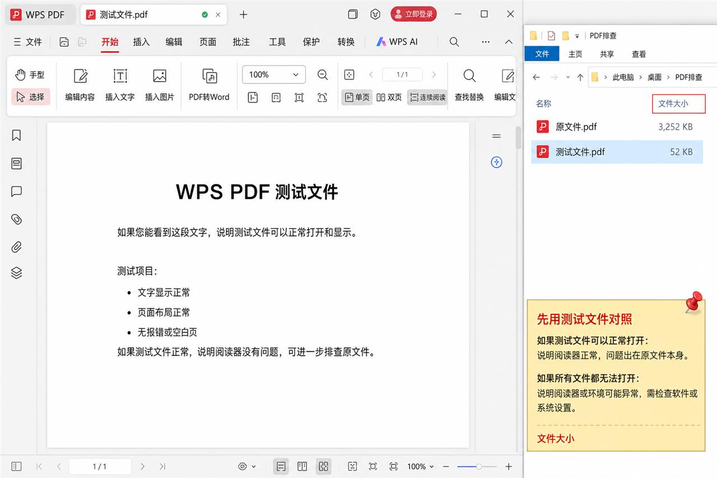Switch to the 保护 ribbon tab
Screen dimensions: 717x478
point(311,42)
